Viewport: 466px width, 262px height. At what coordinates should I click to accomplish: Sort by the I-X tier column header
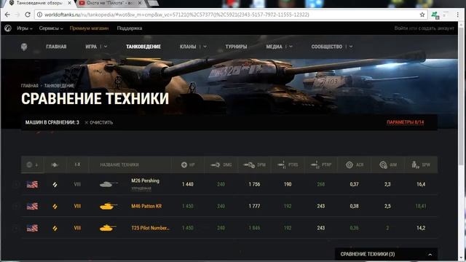click(x=78, y=164)
